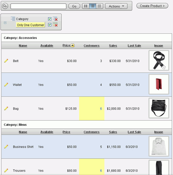Image resolution: width=173 pixels, height=175 pixels.
Task: Click the Category : Mens group heading
Action: point(15,125)
